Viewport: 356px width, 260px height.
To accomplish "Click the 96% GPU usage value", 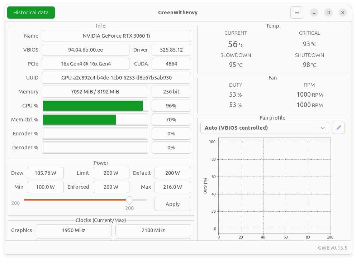I will (x=171, y=106).
